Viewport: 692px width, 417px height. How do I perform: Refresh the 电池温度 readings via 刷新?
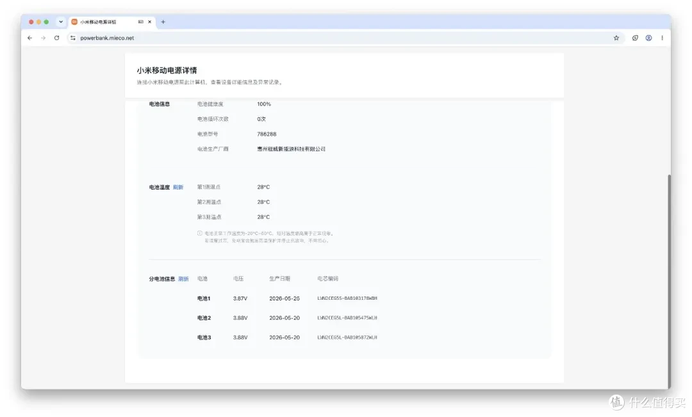[x=178, y=187]
